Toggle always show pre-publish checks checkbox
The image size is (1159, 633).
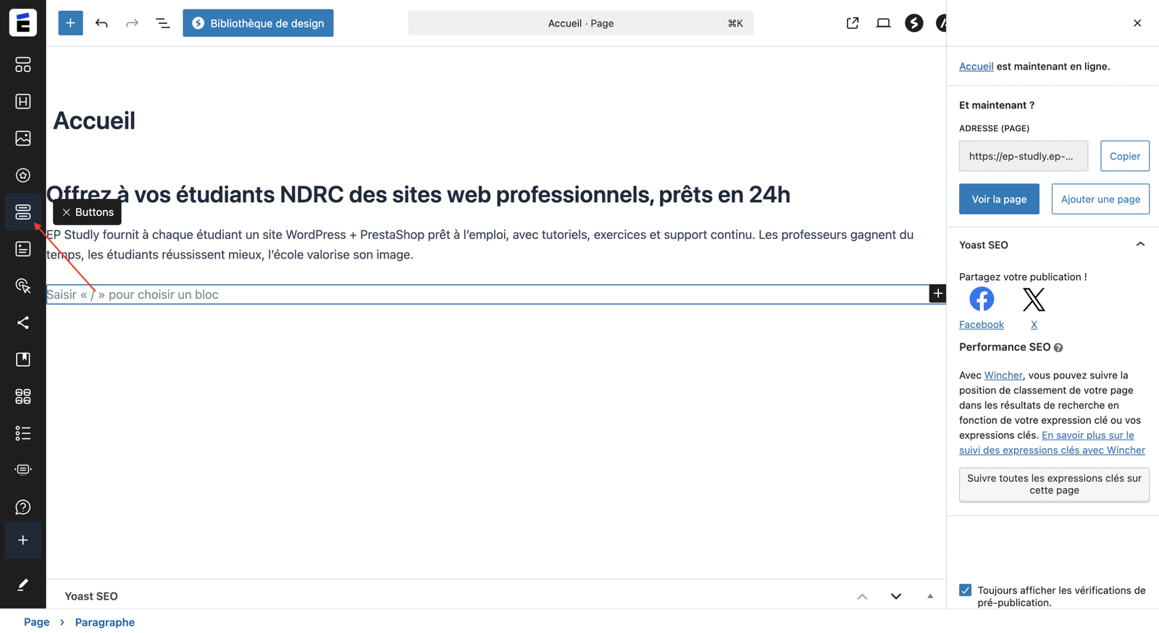(966, 590)
